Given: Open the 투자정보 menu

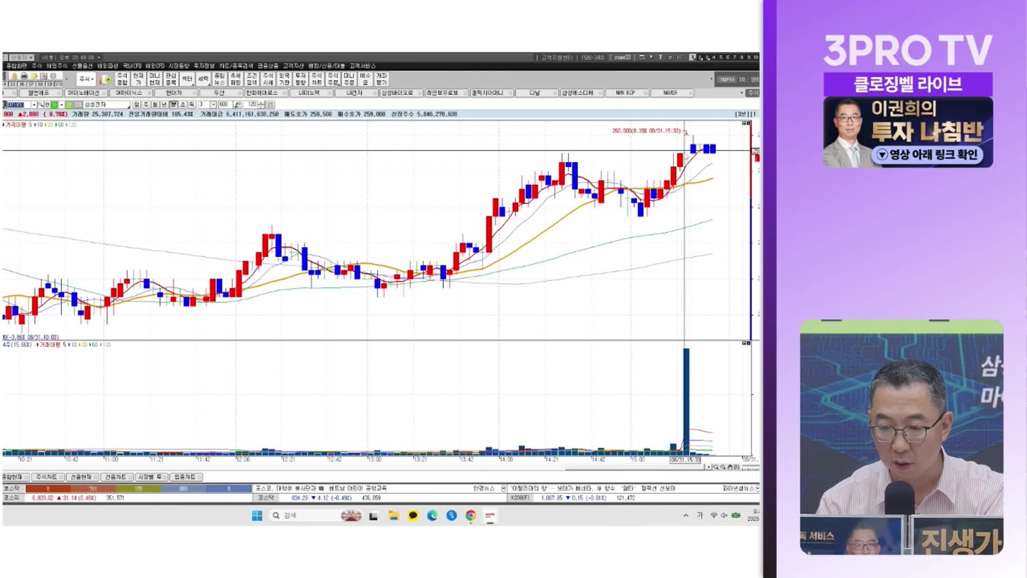Looking at the screenshot, I should click(204, 66).
